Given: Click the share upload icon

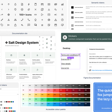Looking at the screenshot, I should tap(15, 25).
